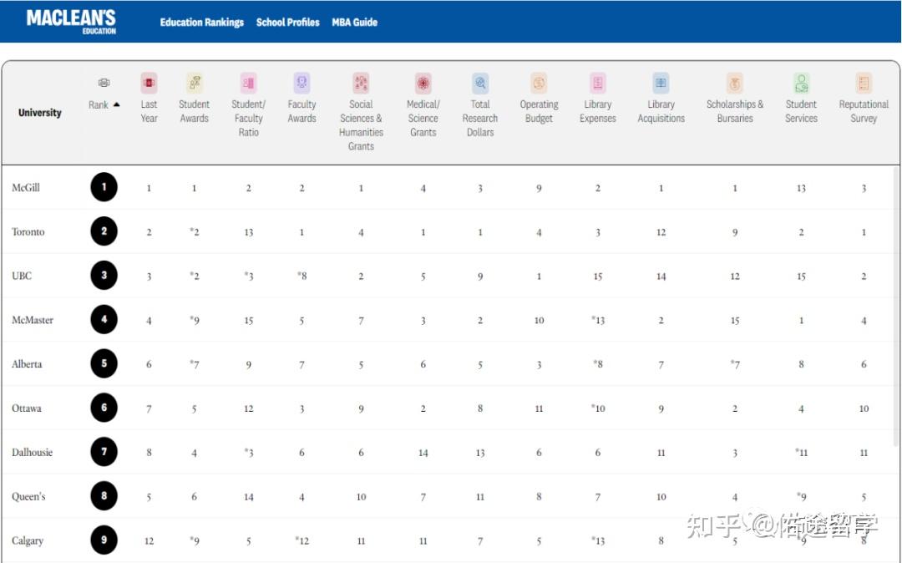Click Toronto's rank 2 badge
The height and width of the screenshot is (563, 902).
104,231
